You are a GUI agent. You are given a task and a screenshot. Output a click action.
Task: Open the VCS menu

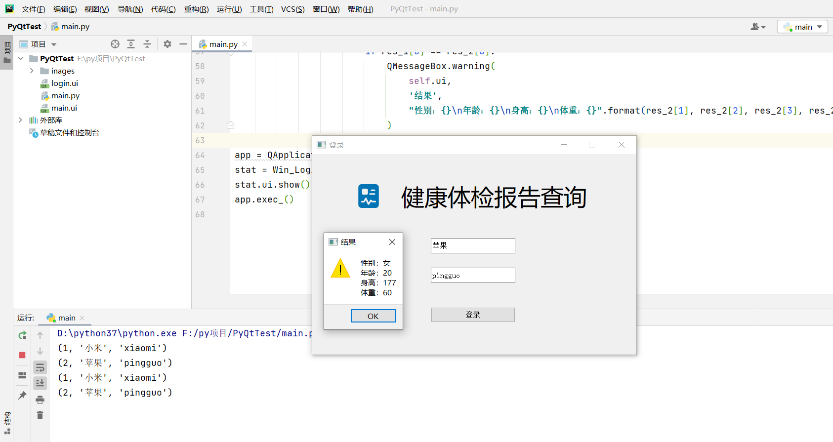click(292, 9)
